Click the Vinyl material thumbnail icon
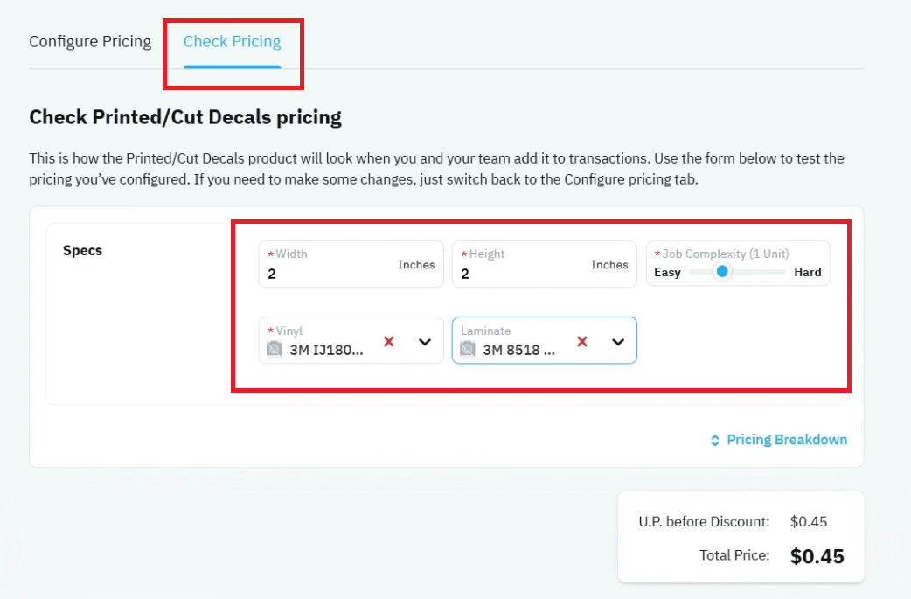Image resolution: width=911 pixels, height=599 pixels. click(275, 349)
